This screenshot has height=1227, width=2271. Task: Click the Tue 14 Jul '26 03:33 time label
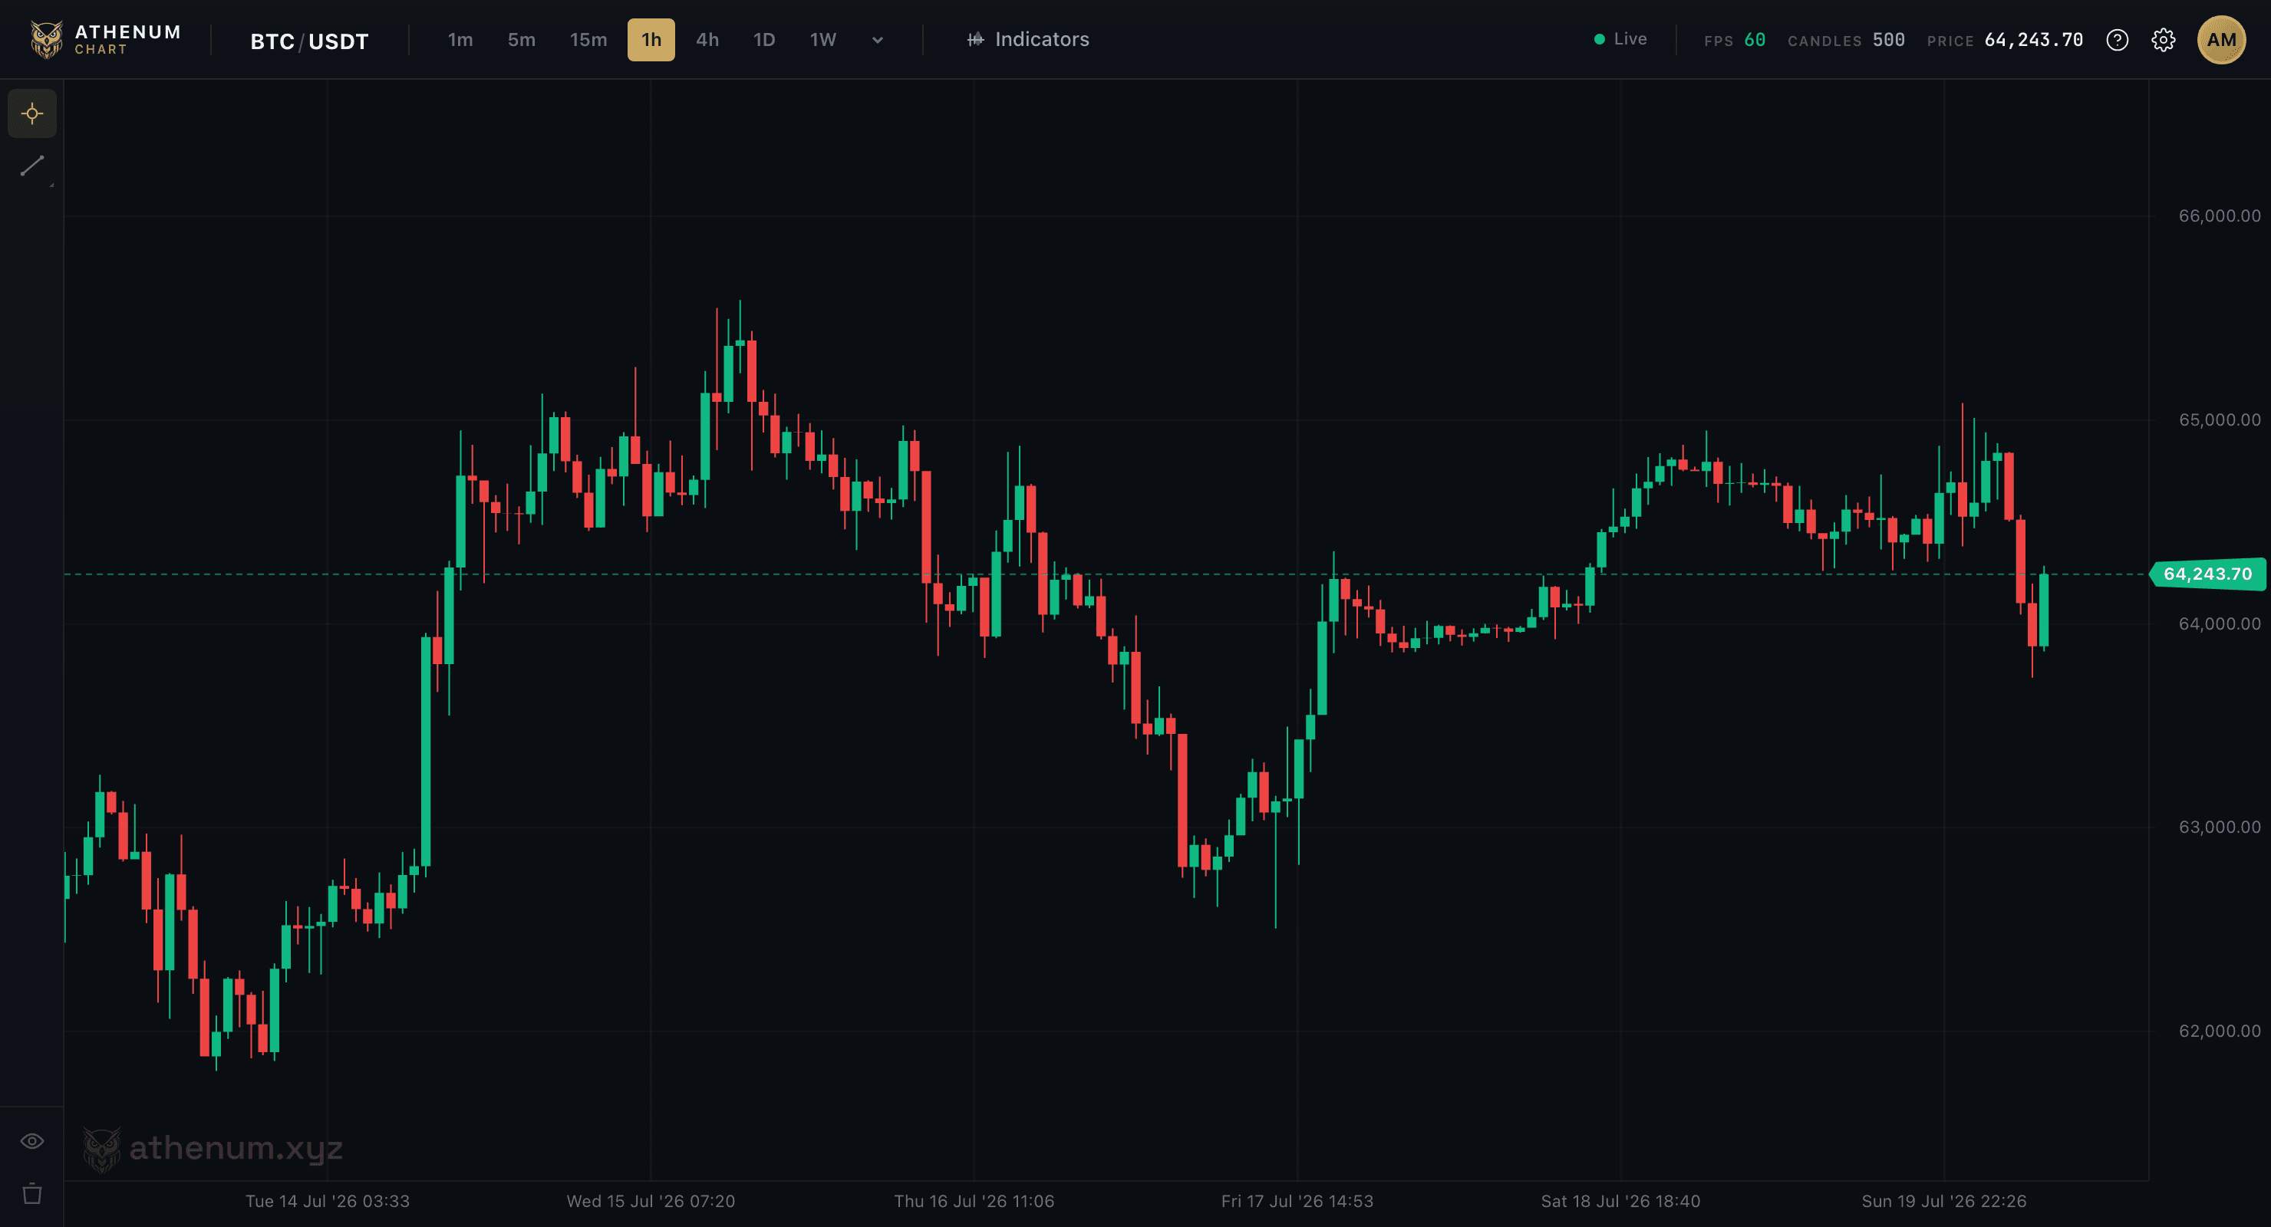(x=327, y=1201)
